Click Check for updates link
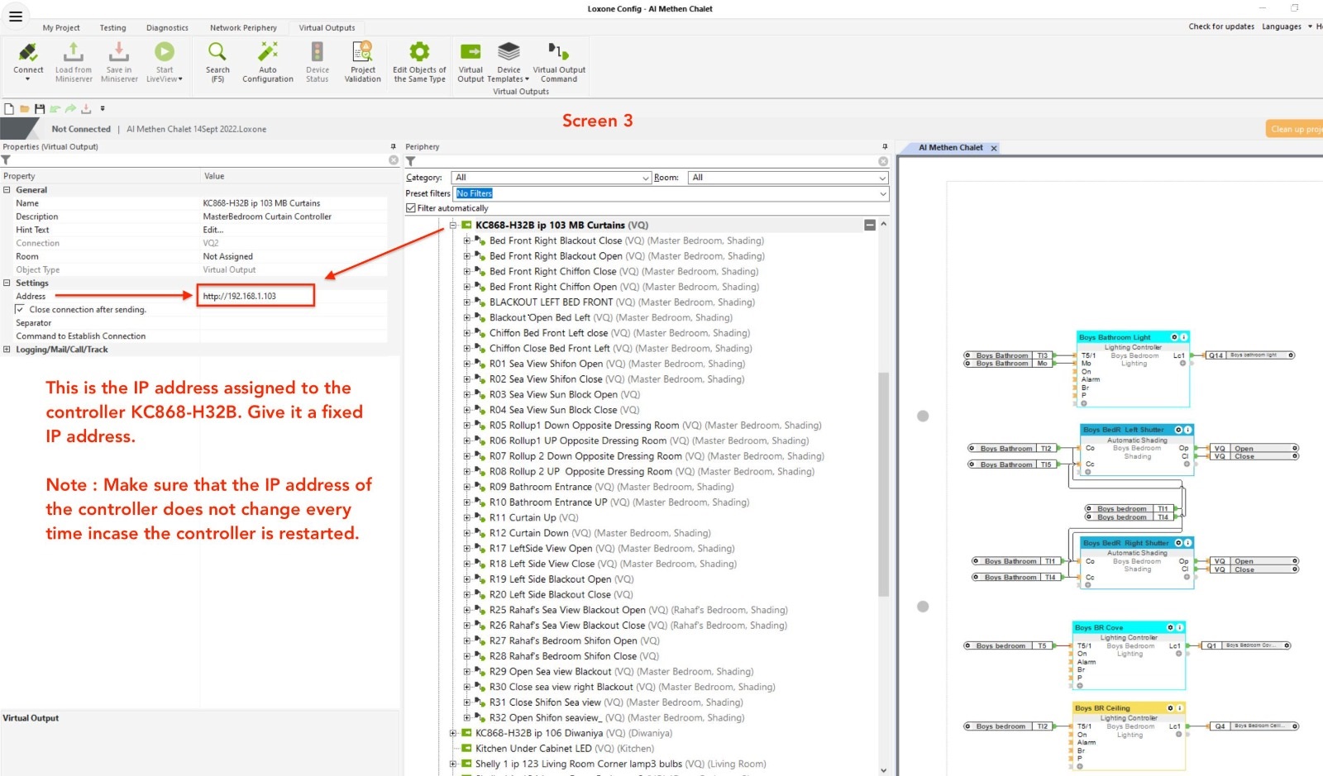1323x776 pixels. point(1220,26)
